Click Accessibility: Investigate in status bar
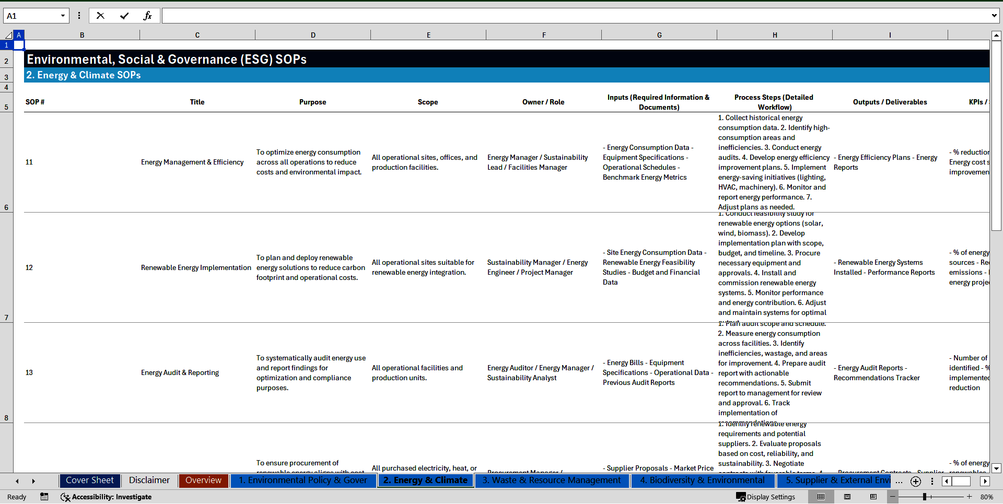The width and height of the screenshot is (1003, 504). [106, 497]
